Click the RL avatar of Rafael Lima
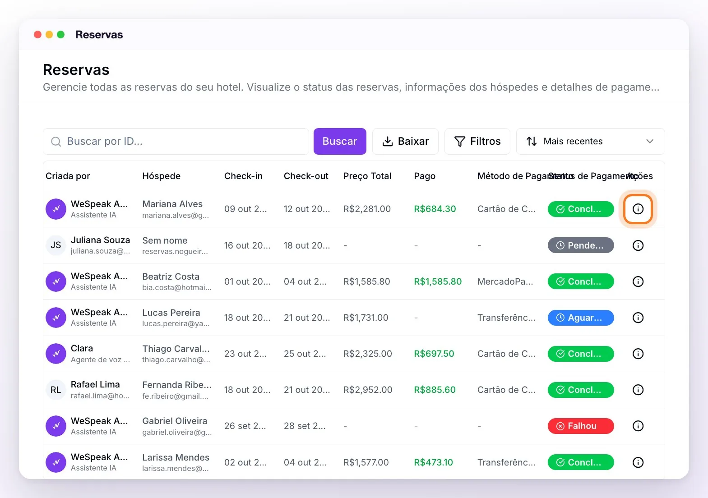Viewport: 708px width, 498px height. coord(56,390)
